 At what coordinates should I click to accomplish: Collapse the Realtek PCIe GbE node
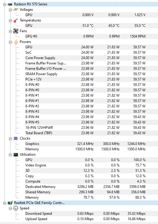[x=4, y=203]
